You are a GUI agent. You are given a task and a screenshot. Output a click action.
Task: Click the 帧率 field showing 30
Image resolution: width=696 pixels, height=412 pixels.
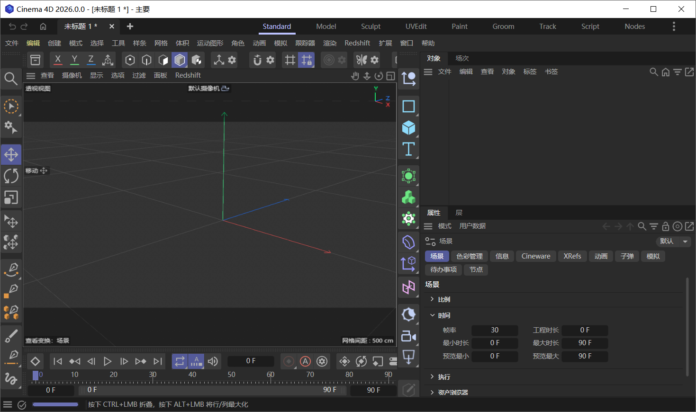point(495,330)
